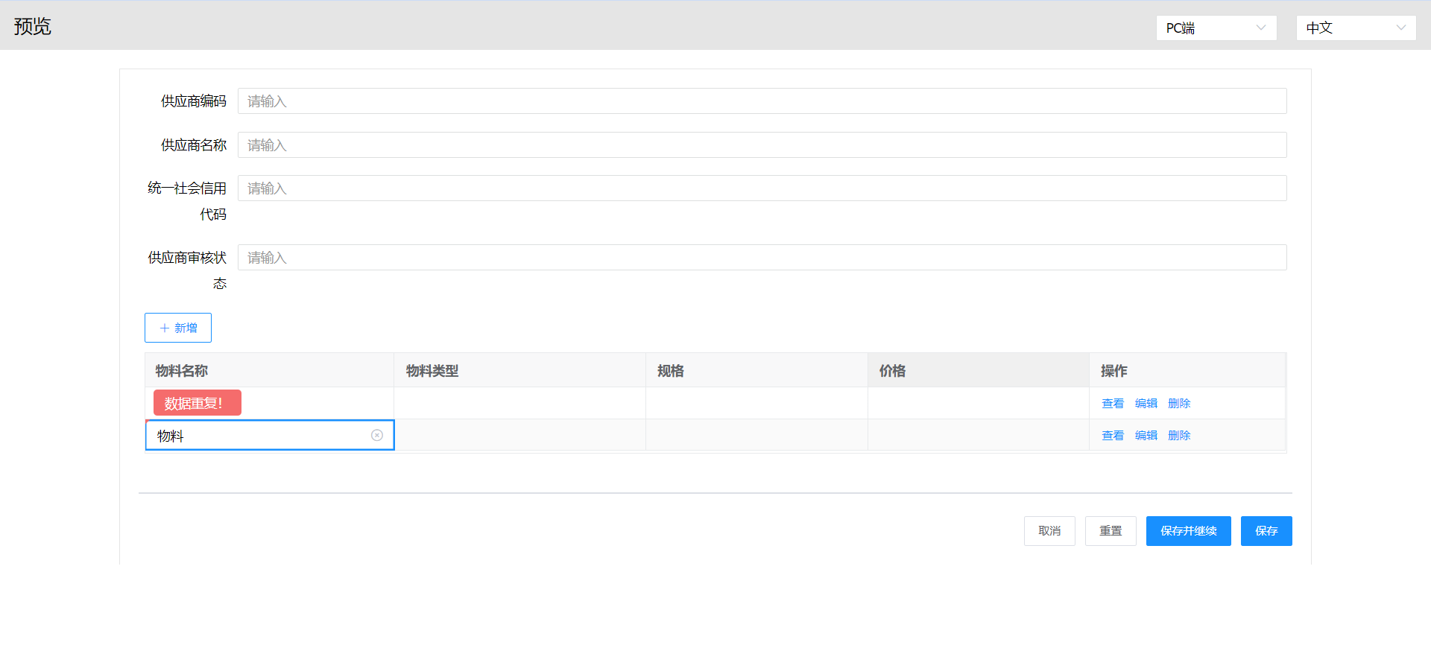Image resolution: width=1431 pixels, height=648 pixels.
Task: Click the 新增 add row button
Action: click(178, 328)
